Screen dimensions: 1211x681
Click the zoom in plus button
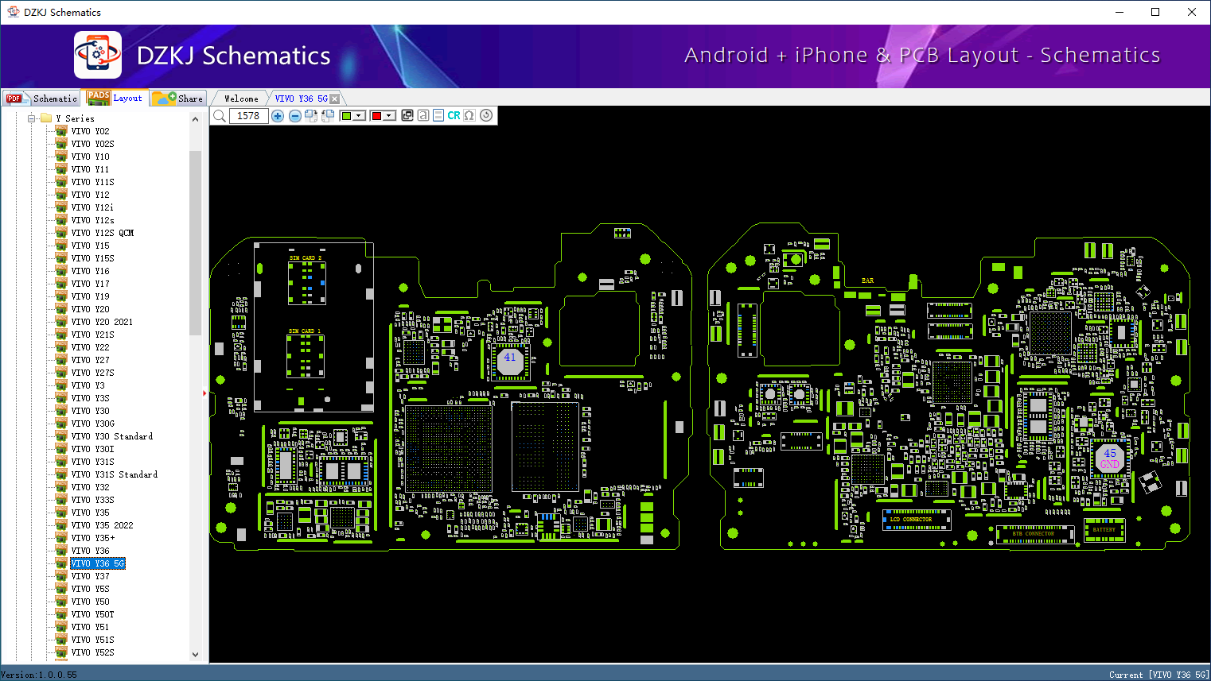[278, 116]
